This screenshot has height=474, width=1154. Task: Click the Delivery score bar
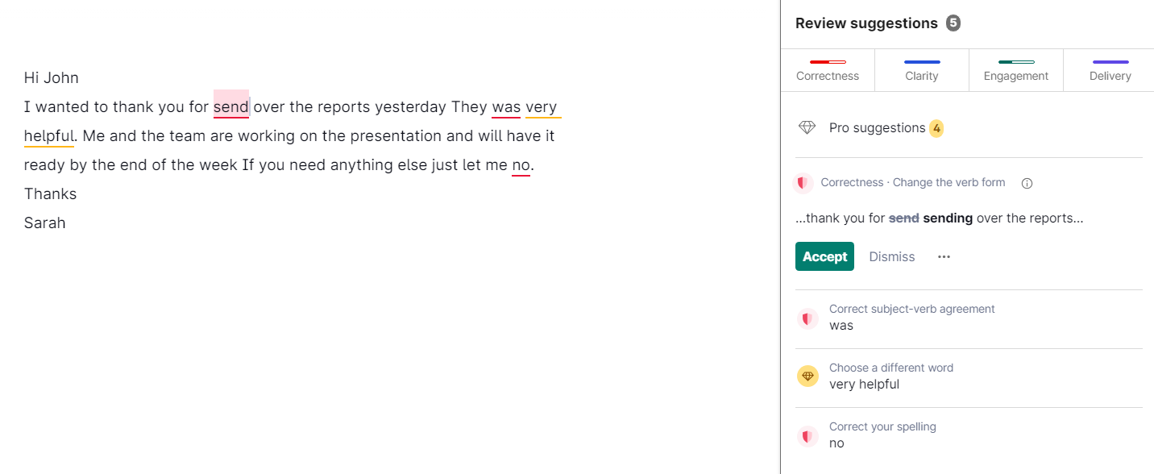pos(1110,62)
